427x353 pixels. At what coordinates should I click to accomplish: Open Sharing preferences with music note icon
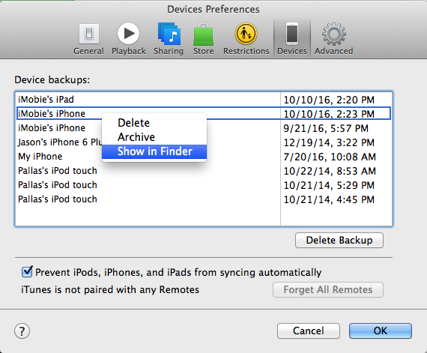click(x=169, y=39)
